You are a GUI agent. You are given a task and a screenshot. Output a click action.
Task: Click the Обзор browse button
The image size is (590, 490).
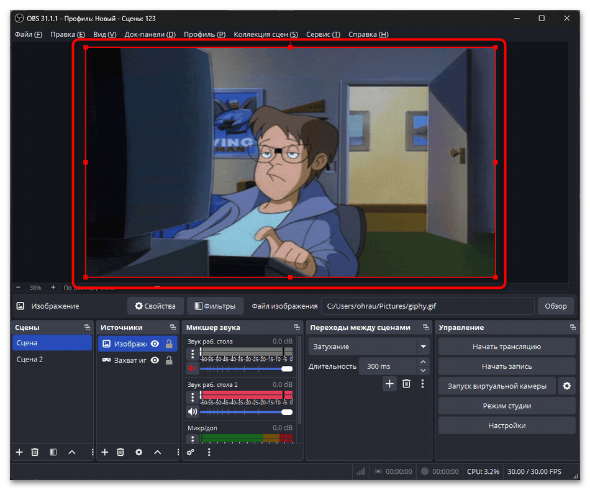point(556,306)
